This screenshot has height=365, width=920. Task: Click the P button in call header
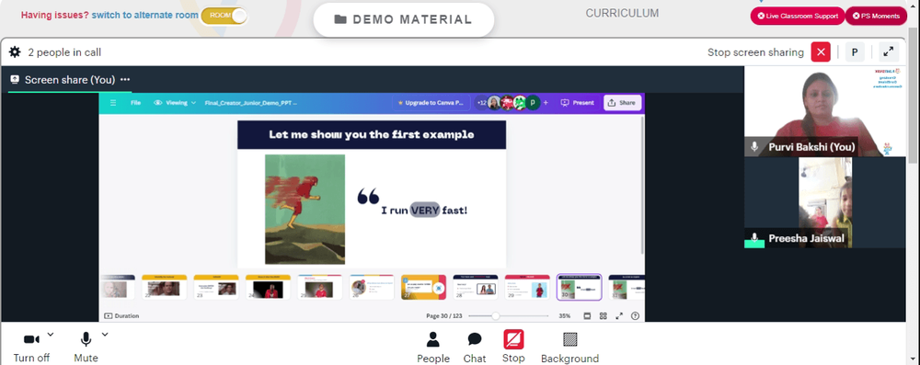855,52
